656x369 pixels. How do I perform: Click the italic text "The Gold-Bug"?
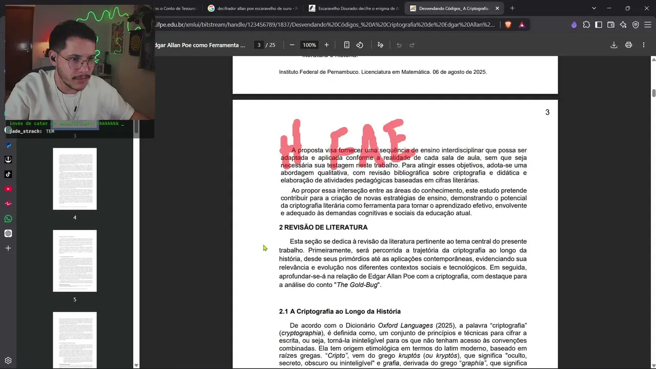[357, 285]
